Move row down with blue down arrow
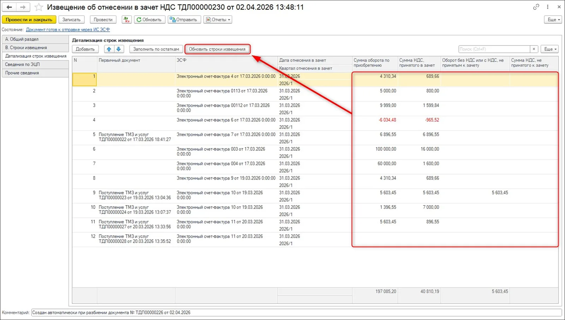The image size is (565, 320). pyautogui.click(x=119, y=49)
